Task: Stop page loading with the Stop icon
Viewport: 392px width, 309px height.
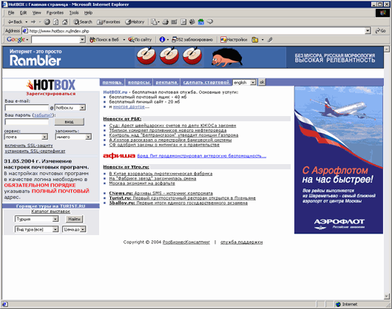Action: point(47,22)
